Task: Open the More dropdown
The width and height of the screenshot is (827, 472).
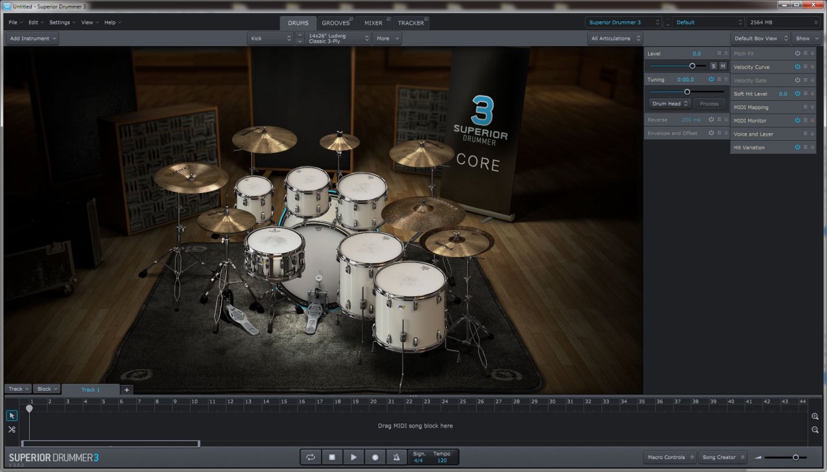Action: click(x=388, y=38)
